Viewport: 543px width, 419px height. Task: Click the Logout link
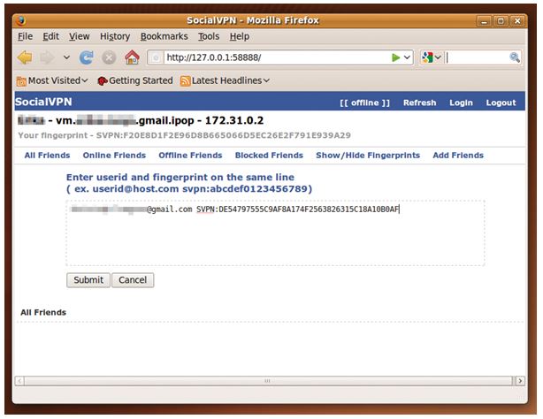pos(501,103)
